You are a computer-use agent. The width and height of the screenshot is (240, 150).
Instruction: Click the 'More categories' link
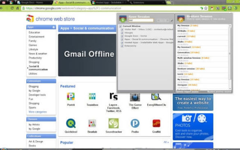pyautogui.click(x=38, y=112)
